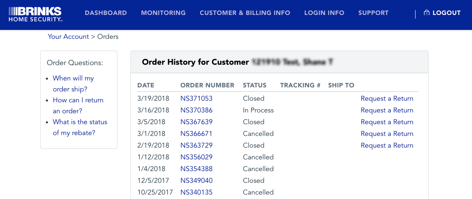Open 'When will my order ship?' question
This screenshot has width=472, height=199.
73,84
